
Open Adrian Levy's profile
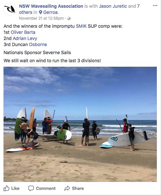point(25,38)
